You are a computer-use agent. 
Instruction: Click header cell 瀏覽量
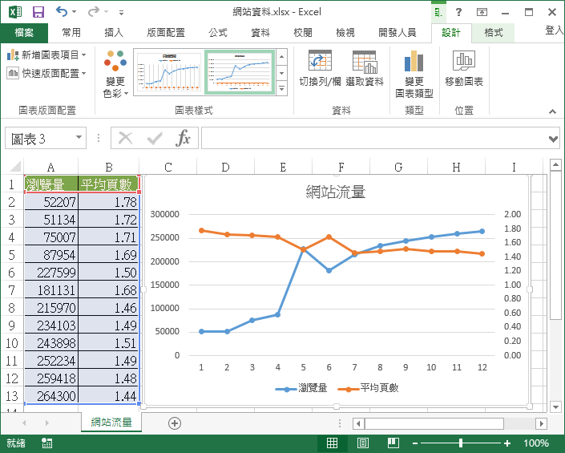[50, 184]
